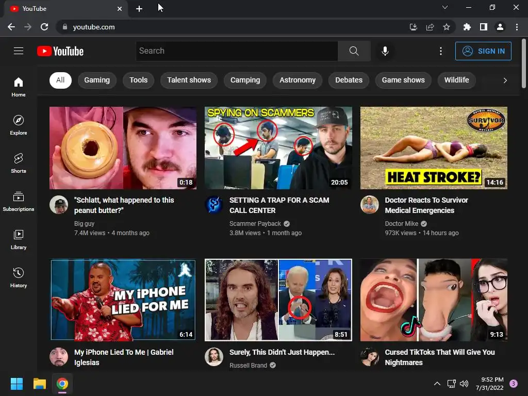This screenshot has width=528, height=396.
Task: Open tab search dropdown chevron
Action: click(445, 7)
